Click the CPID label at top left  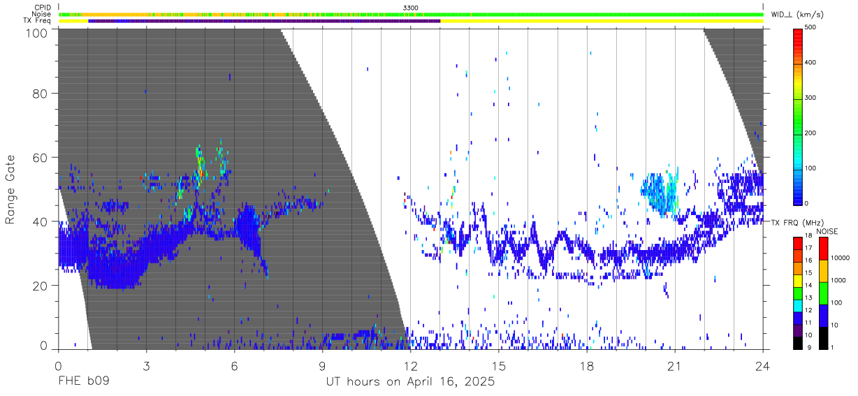point(43,8)
